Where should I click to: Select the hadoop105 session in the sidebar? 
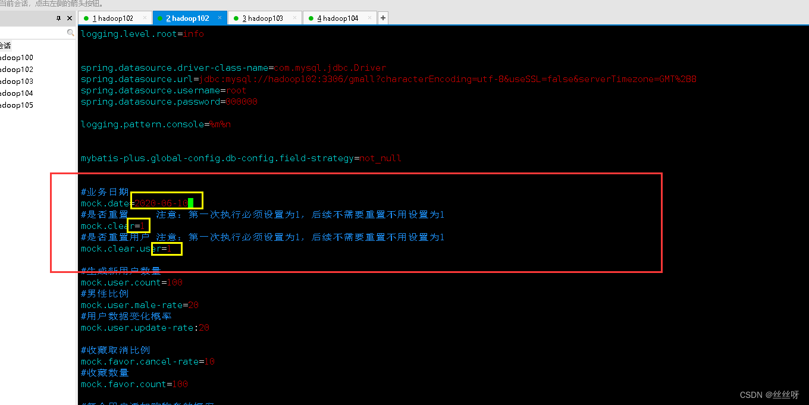coord(15,105)
